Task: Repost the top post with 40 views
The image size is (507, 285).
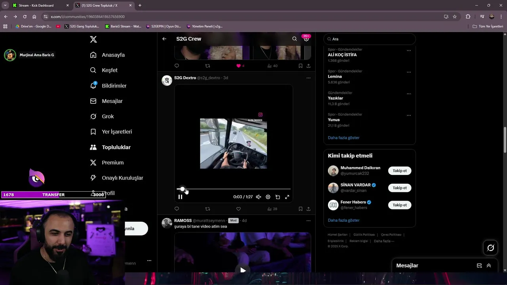Action: pyautogui.click(x=208, y=66)
